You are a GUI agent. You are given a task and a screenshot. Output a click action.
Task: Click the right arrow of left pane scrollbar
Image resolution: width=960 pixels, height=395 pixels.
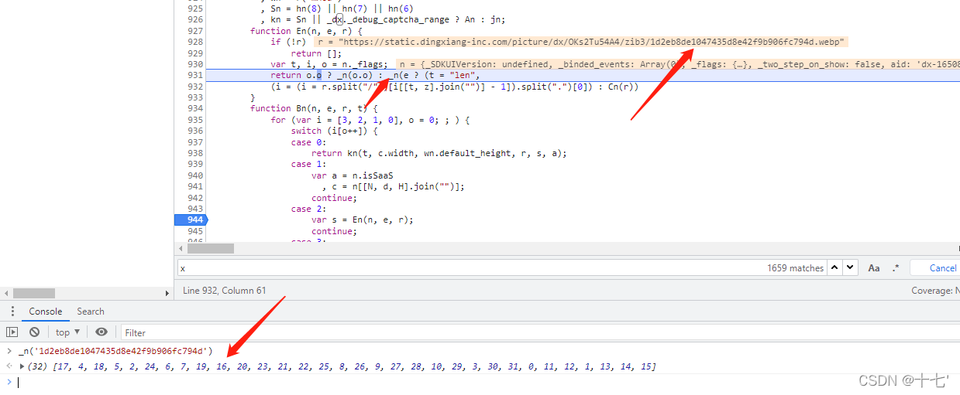[167, 293]
